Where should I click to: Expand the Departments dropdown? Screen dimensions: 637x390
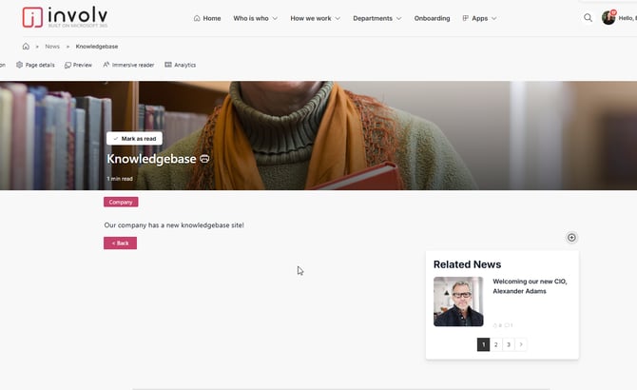[376, 18]
